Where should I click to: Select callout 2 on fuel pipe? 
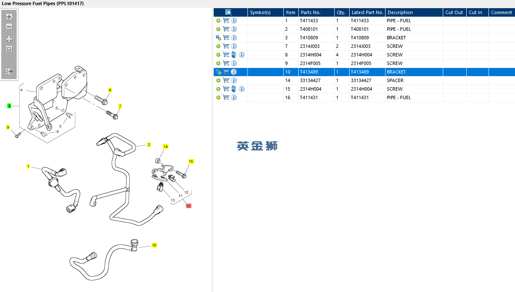tap(149, 145)
